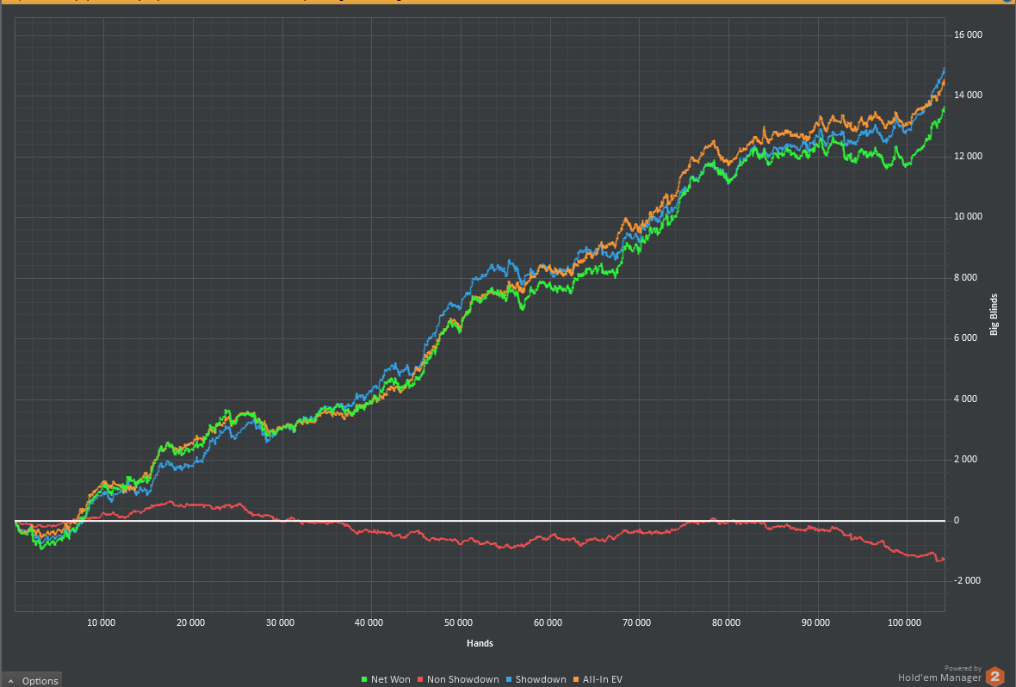The width and height of the screenshot is (1016, 687).
Task: Select the 100 000 hands axis tick label
Action: 905,622
